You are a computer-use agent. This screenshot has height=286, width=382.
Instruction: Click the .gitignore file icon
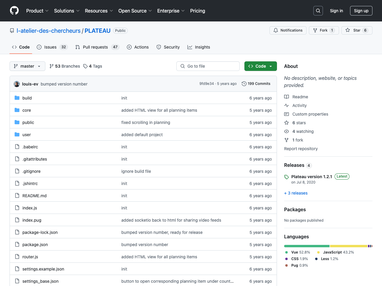pos(17,171)
